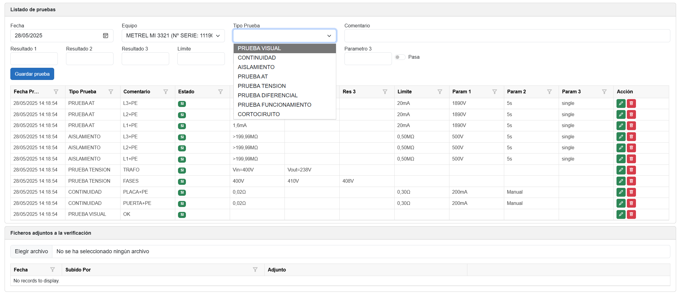Click filter icon on Param 3 column
Screen dimensions: 681x297
point(604,92)
